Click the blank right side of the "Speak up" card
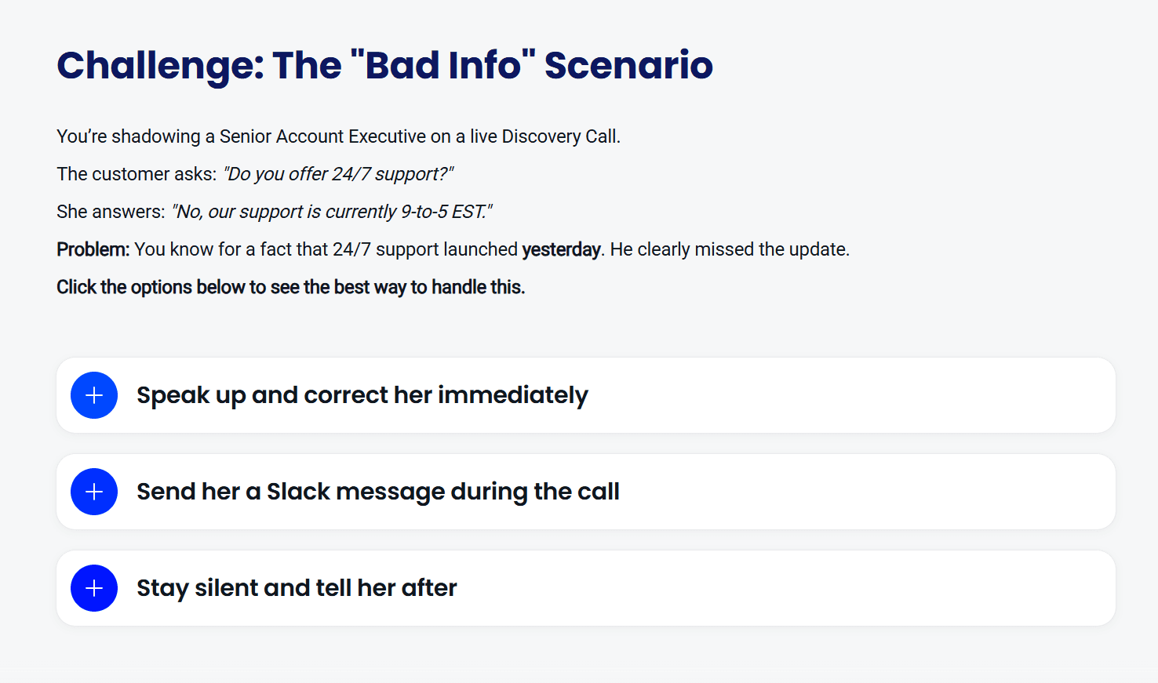Screen dimensions: 1158x683 click(x=902, y=395)
